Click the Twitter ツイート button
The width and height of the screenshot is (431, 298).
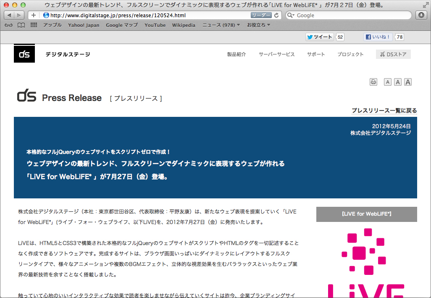[319, 37]
